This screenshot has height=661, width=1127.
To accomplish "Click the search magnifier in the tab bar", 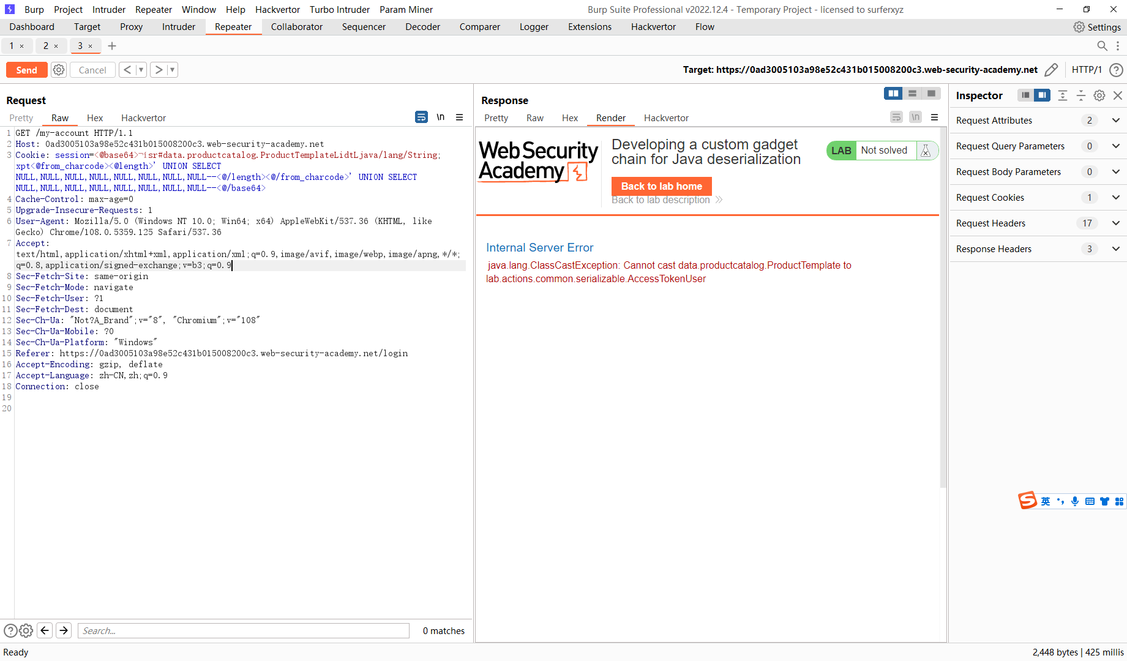I will pos(1102,46).
